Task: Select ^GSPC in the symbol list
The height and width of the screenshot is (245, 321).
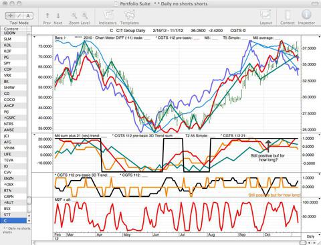Action: click(x=14, y=118)
